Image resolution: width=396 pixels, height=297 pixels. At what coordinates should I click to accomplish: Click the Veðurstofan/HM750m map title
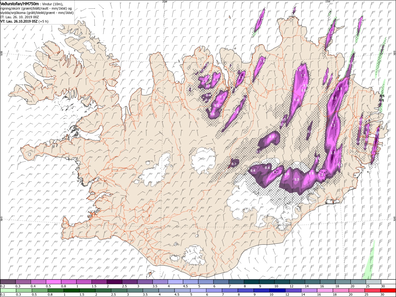click(x=20, y=4)
